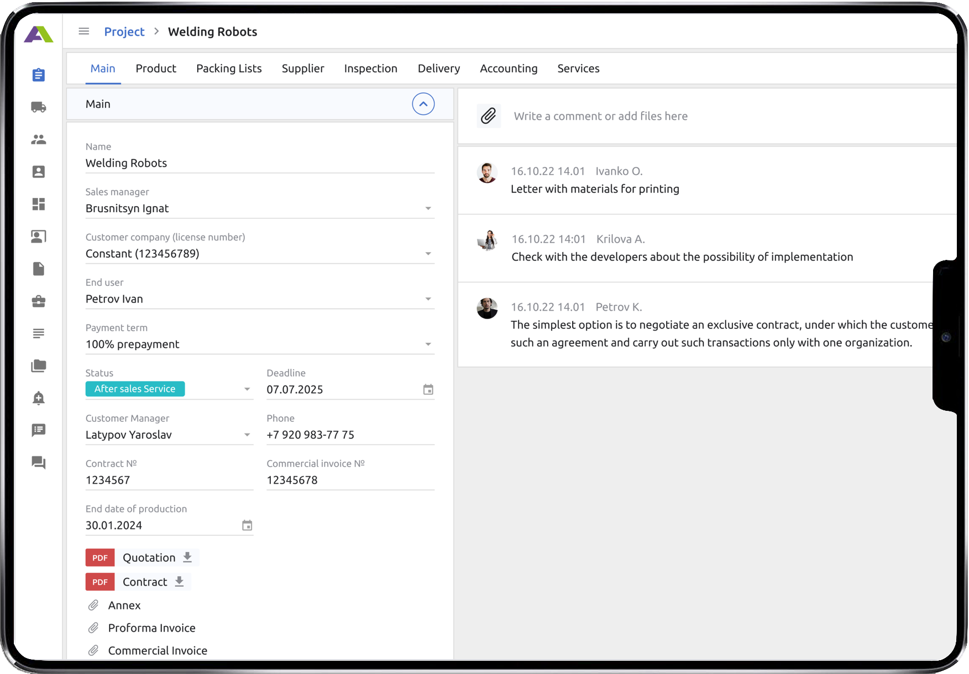Click the notification bell sidebar icon
The image size is (969, 674).
click(x=38, y=398)
